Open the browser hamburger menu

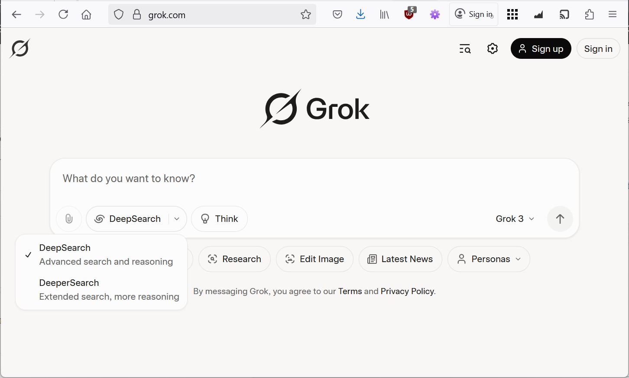coord(613,15)
